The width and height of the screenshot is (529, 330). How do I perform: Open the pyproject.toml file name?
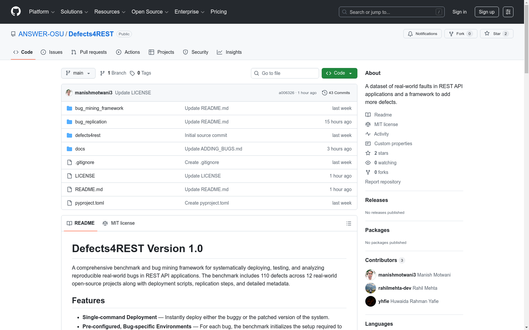90,203
